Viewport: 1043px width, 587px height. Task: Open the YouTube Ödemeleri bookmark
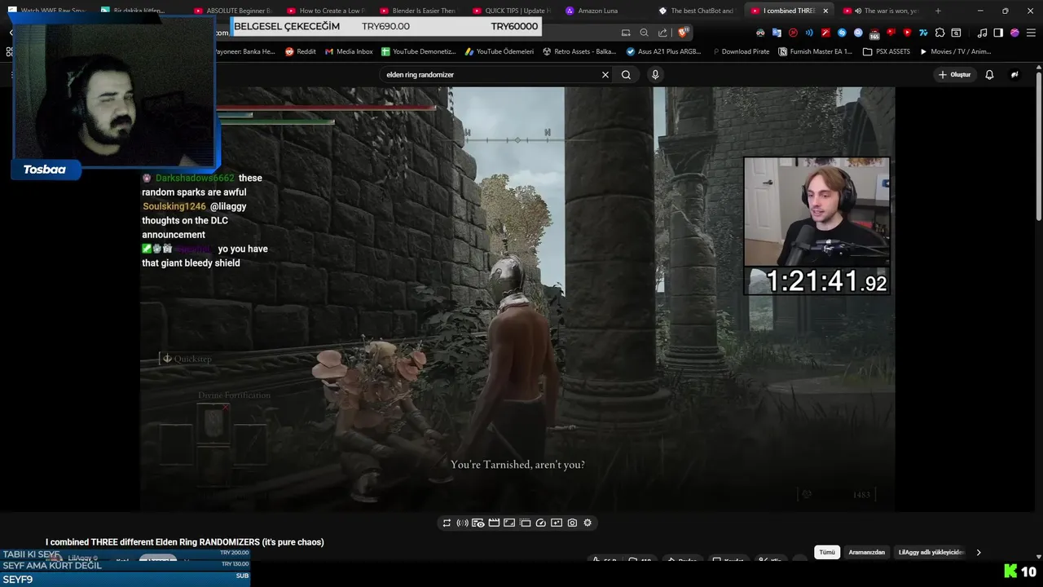click(x=499, y=51)
